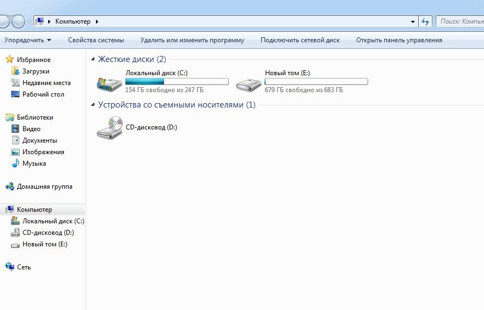Click the Рабочий стол icon
Image resolution: width=484 pixels, height=310 pixels.
tap(15, 94)
